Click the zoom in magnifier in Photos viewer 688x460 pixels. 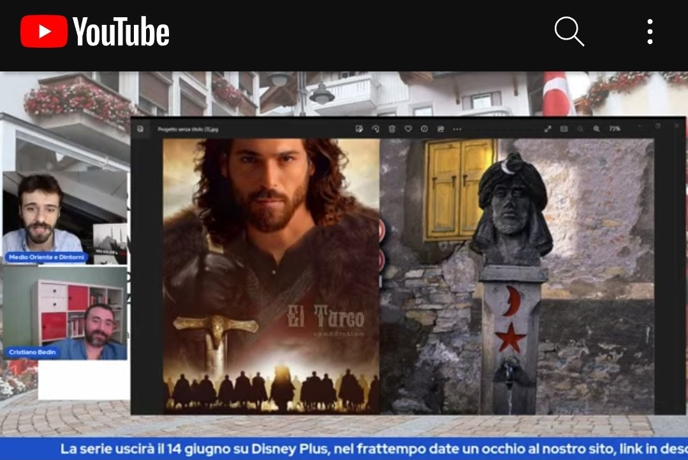tap(597, 129)
